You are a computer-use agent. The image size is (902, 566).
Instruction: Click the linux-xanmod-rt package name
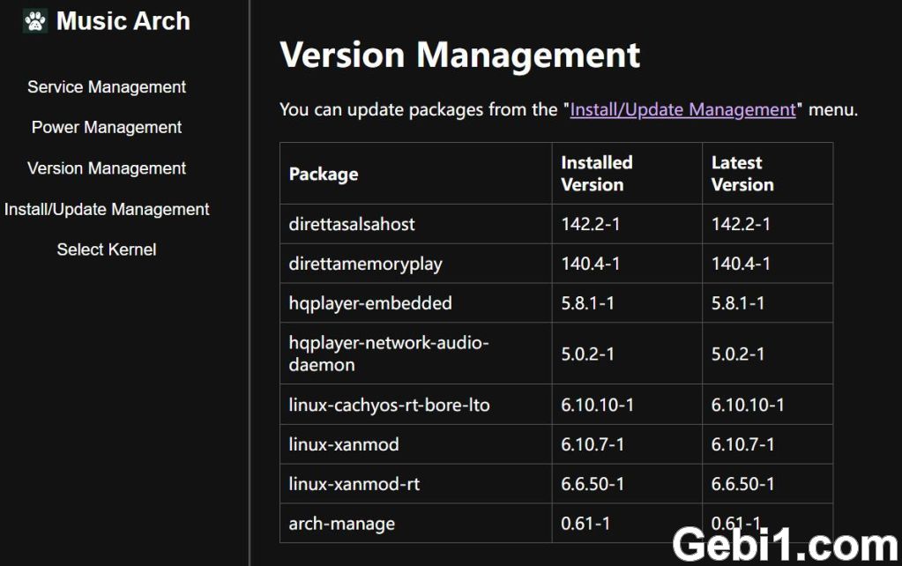(354, 484)
